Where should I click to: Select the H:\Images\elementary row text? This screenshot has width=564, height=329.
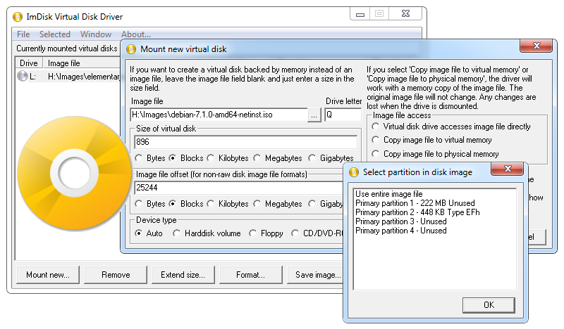tap(83, 77)
